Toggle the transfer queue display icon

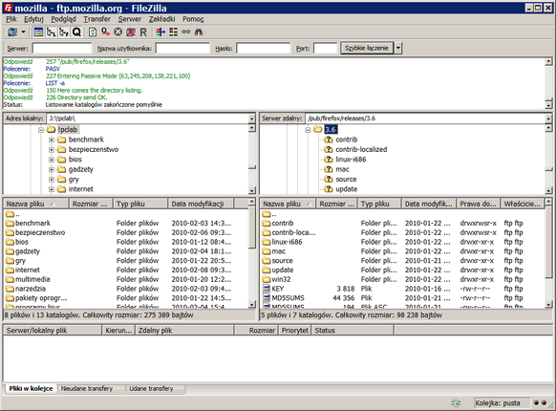click(76, 32)
